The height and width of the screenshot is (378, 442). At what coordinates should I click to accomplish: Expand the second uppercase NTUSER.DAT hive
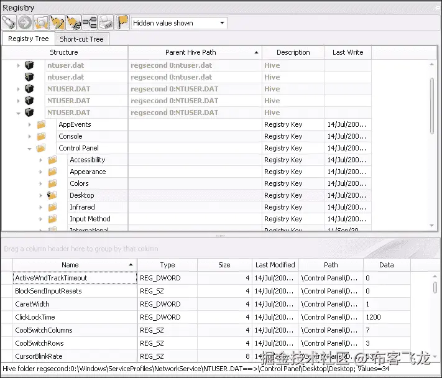coord(18,101)
